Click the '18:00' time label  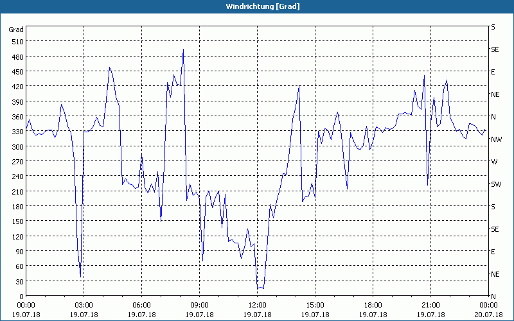(373, 306)
